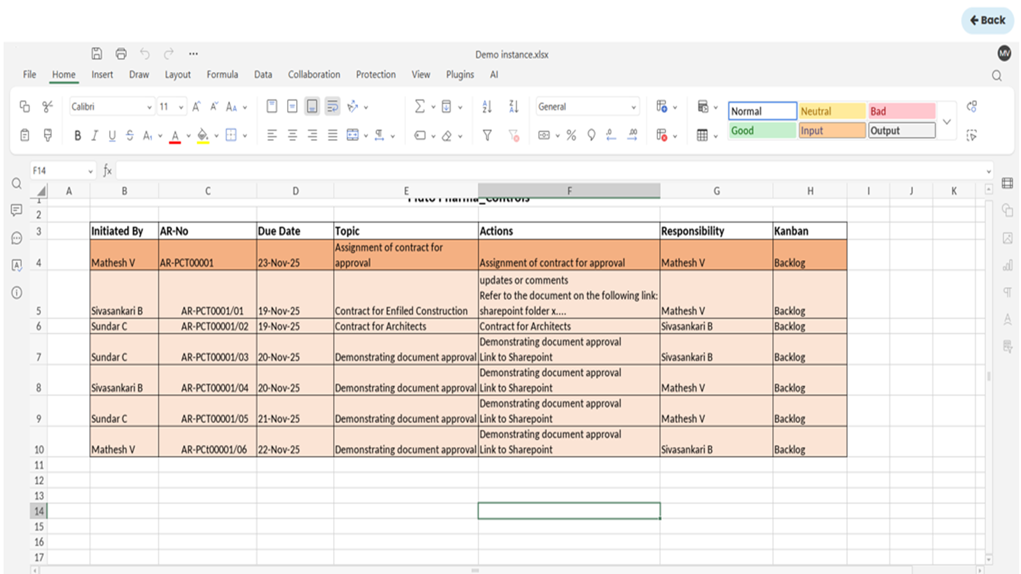Screen dimensions: 1021x574
Task: Click the Percent style icon
Action: (x=571, y=135)
